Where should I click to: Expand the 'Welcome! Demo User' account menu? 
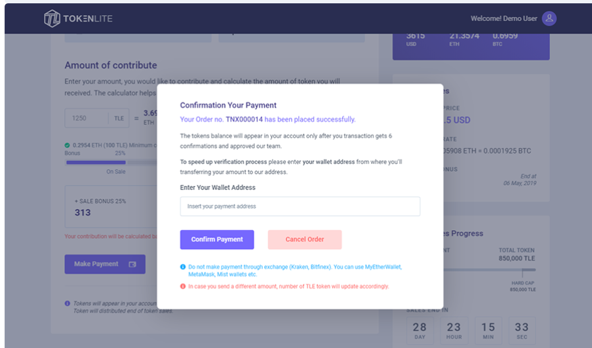pos(503,18)
